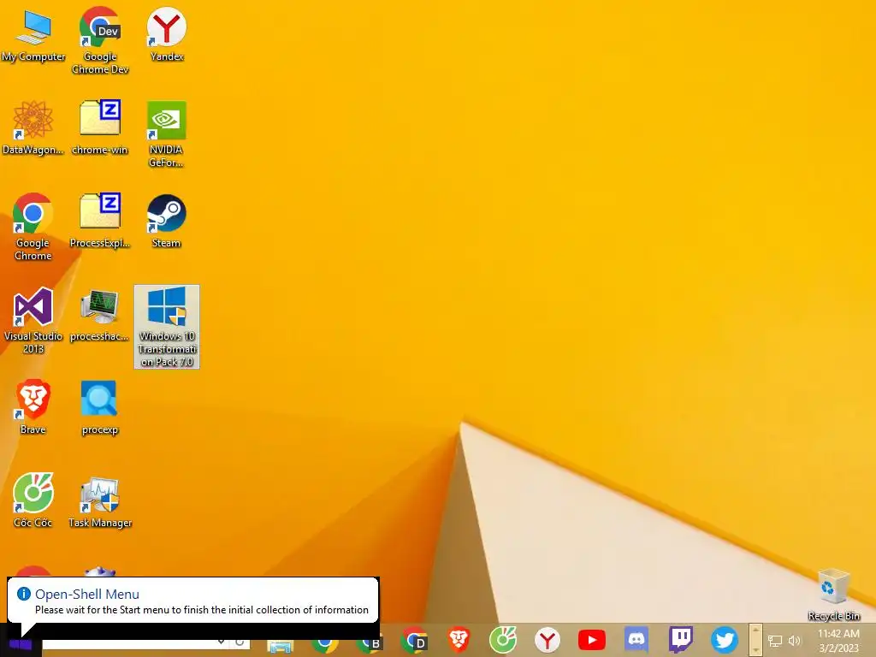Select the chrome-win zip folder
The width and height of the screenshot is (876, 657).
tap(100, 128)
